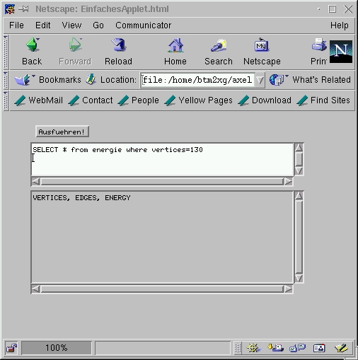This screenshot has width=358, height=360.
Task: Open the security padlock icon in status bar
Action: (x=11, y=348)
